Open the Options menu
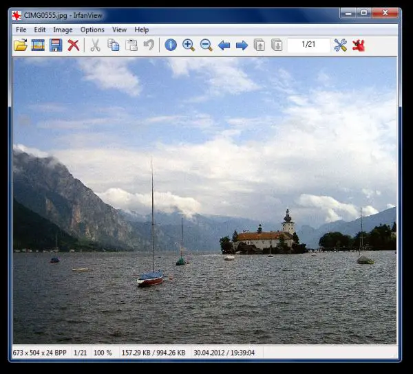Image resolution: width=413 pixels, height=374 pixels. pyautogui.click(x=92, y=30)
